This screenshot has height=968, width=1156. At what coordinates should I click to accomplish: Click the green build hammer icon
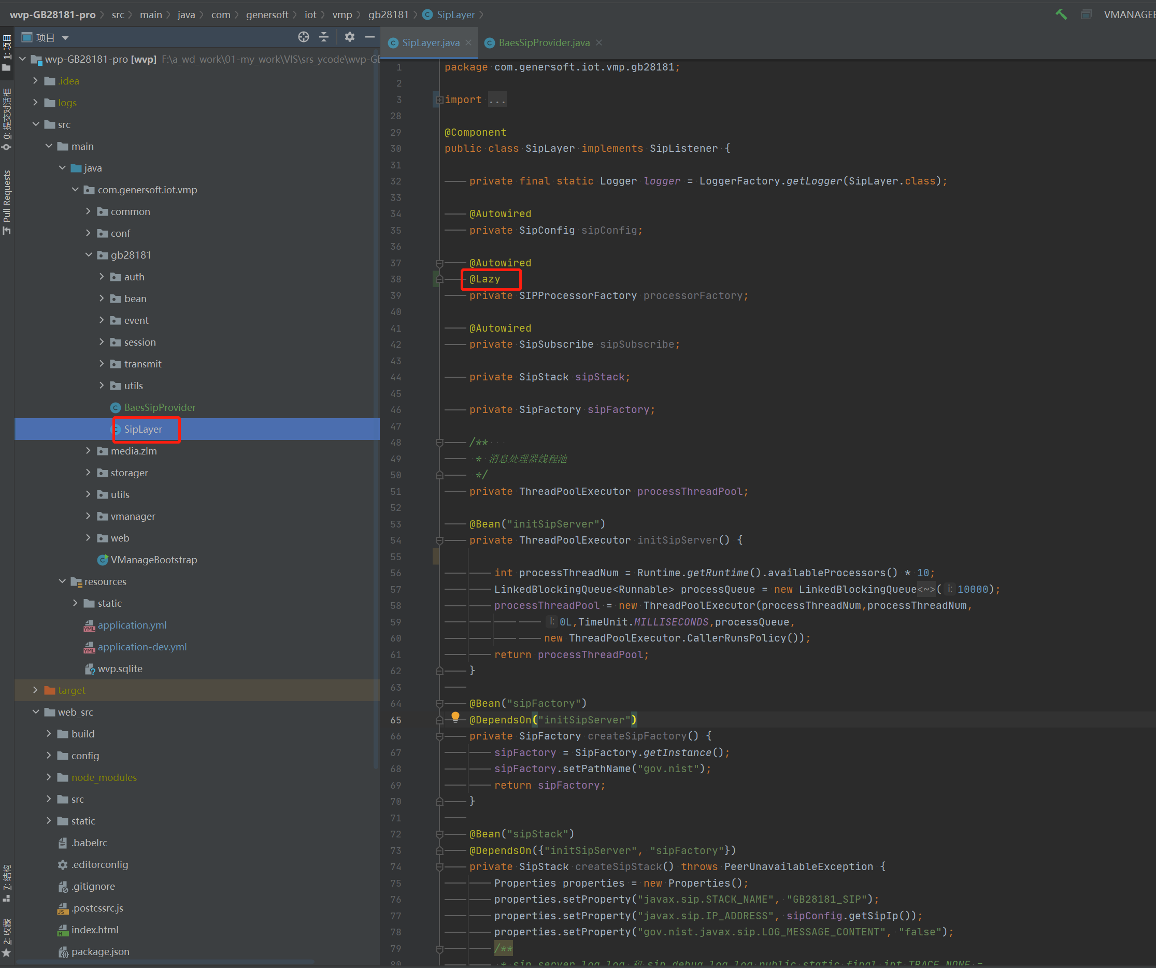[1061, 15]
